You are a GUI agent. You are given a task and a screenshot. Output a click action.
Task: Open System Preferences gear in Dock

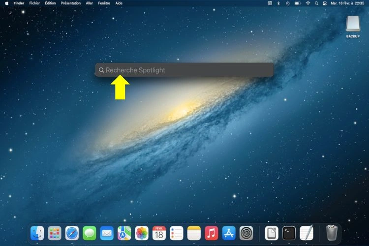click(x=246, y=233)
